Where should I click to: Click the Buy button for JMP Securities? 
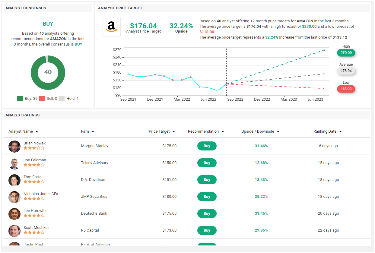207,197
